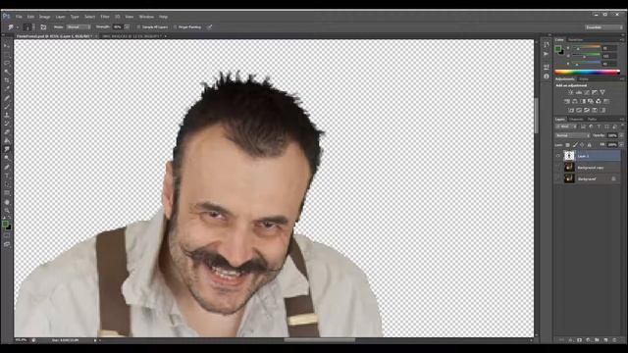Viewport: 628px width, 353px height.
Task: Open the Strength slider arrow
Action: coord(127,27)
